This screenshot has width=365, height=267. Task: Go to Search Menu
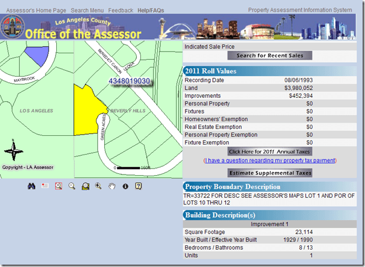(87, 11)
